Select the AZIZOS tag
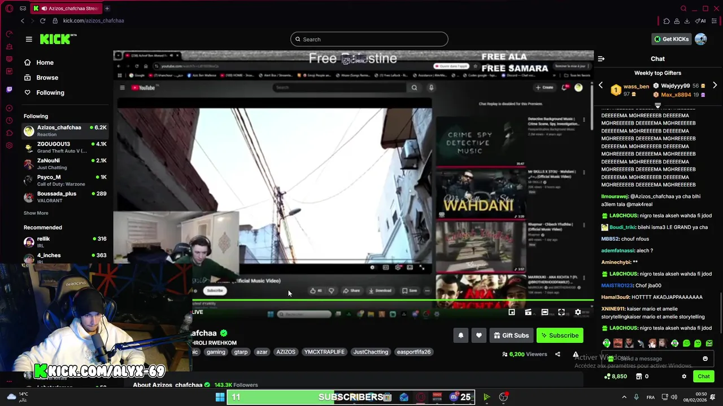Screen dimensions: 723x406 tap(286, 352)
